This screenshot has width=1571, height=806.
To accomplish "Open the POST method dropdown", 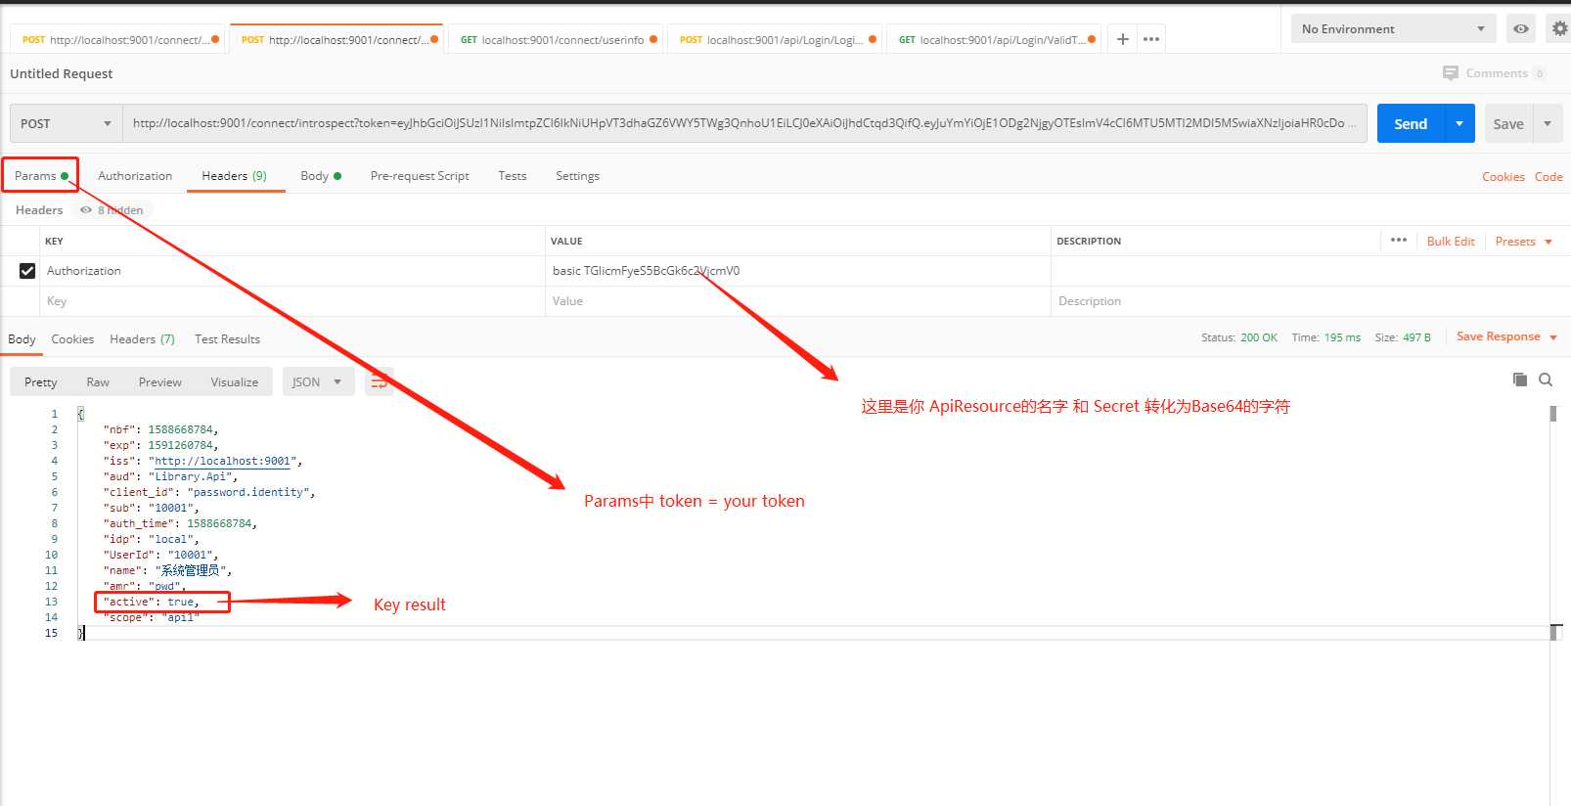I will (67, 124).
